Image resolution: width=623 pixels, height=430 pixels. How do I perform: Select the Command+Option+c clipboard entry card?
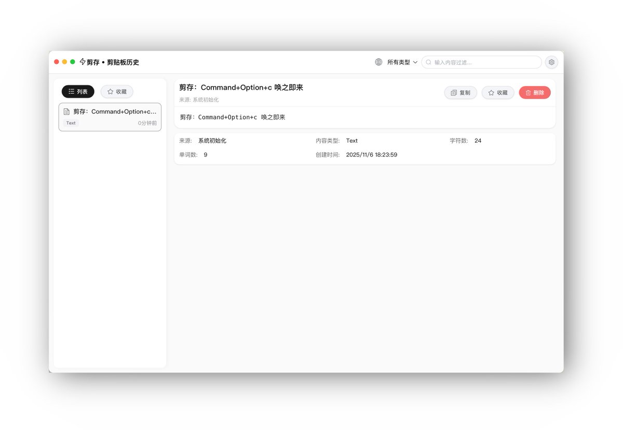click(110, 116)
